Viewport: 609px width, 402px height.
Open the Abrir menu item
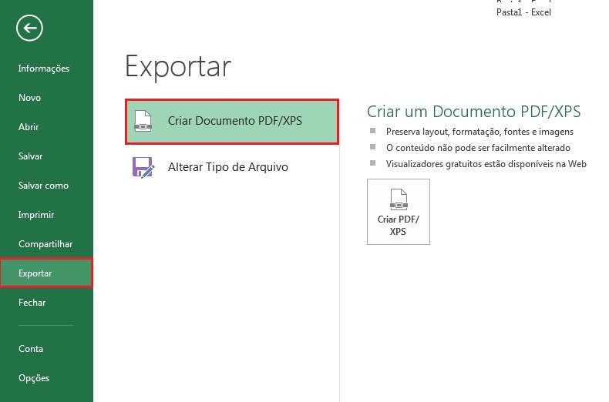tap(29, 127)
